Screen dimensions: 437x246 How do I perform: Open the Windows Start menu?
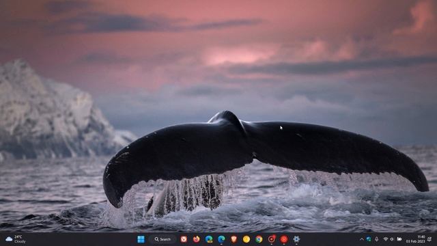coord(141,239)
